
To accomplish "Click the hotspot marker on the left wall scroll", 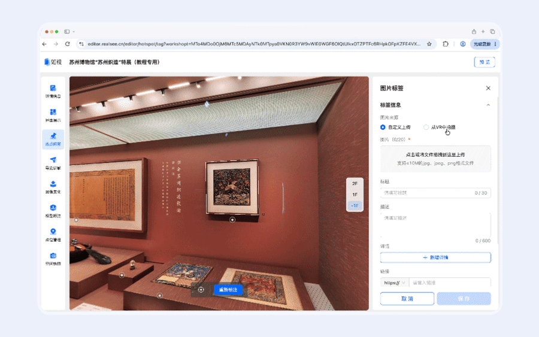I will coord(76,220).
